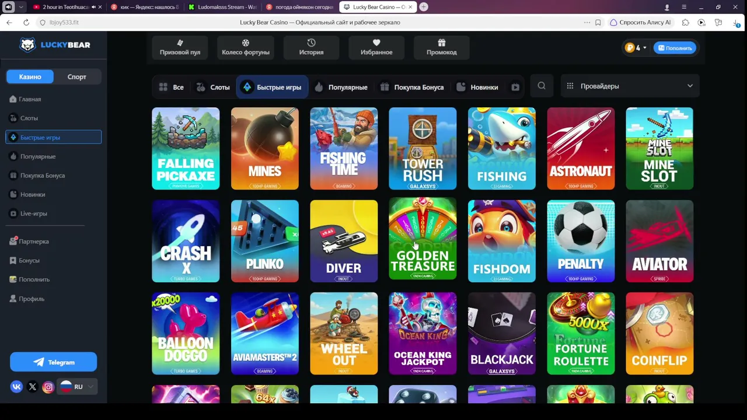This screenshot has width=747, height=420.
Task: Expand the balance currency dropdown arrow
Action: tap(645, 48)
